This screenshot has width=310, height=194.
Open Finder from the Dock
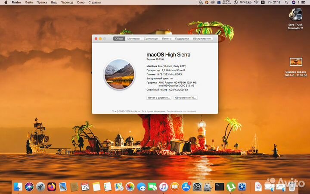tap(18, 187)
